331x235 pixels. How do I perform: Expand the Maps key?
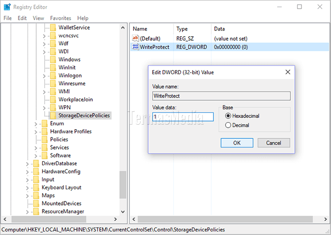point(27,196)
